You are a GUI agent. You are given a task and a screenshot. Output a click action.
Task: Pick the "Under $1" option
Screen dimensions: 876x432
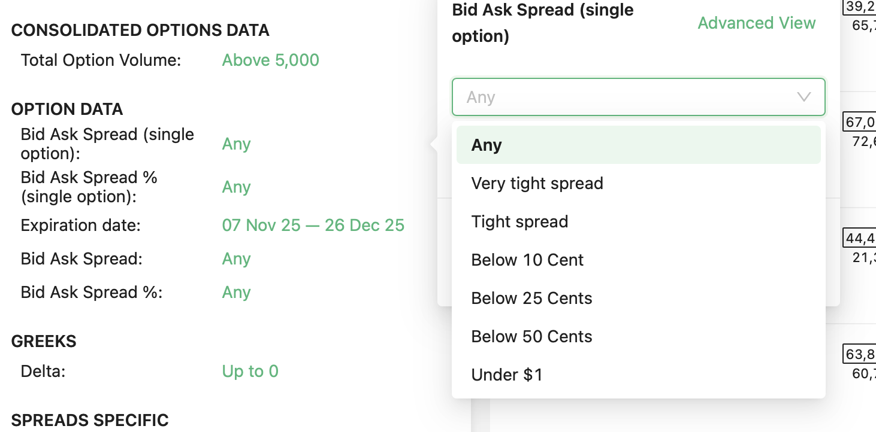pos(507,375)
